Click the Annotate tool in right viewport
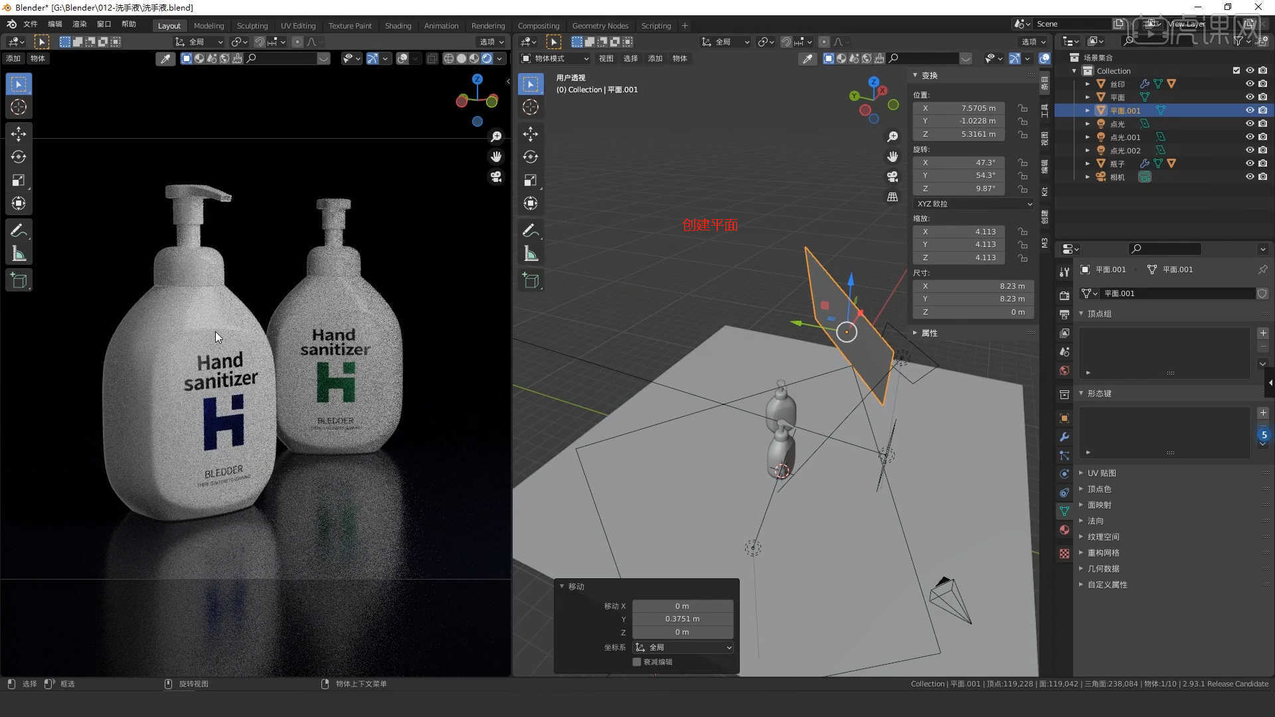The image size is (1275, 717). point(531,230)
